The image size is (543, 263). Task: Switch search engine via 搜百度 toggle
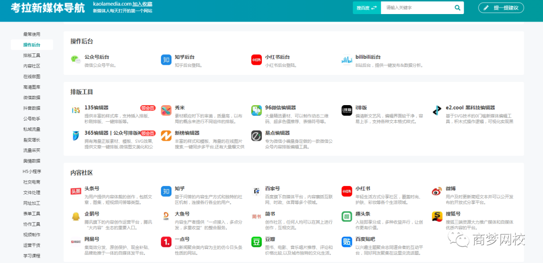[x=367, y=8]
